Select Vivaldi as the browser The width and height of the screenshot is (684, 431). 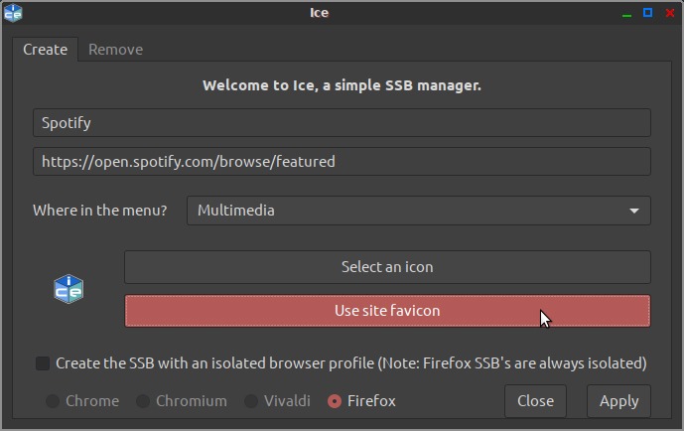coord(252,401)
